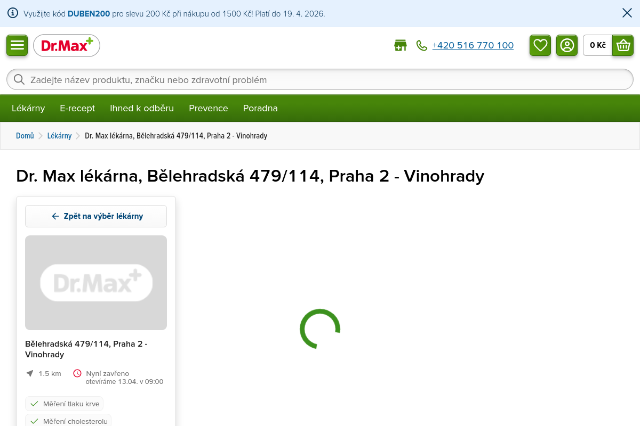
Task: Click the search magnifier icon
Action: [x=19, y=80]
